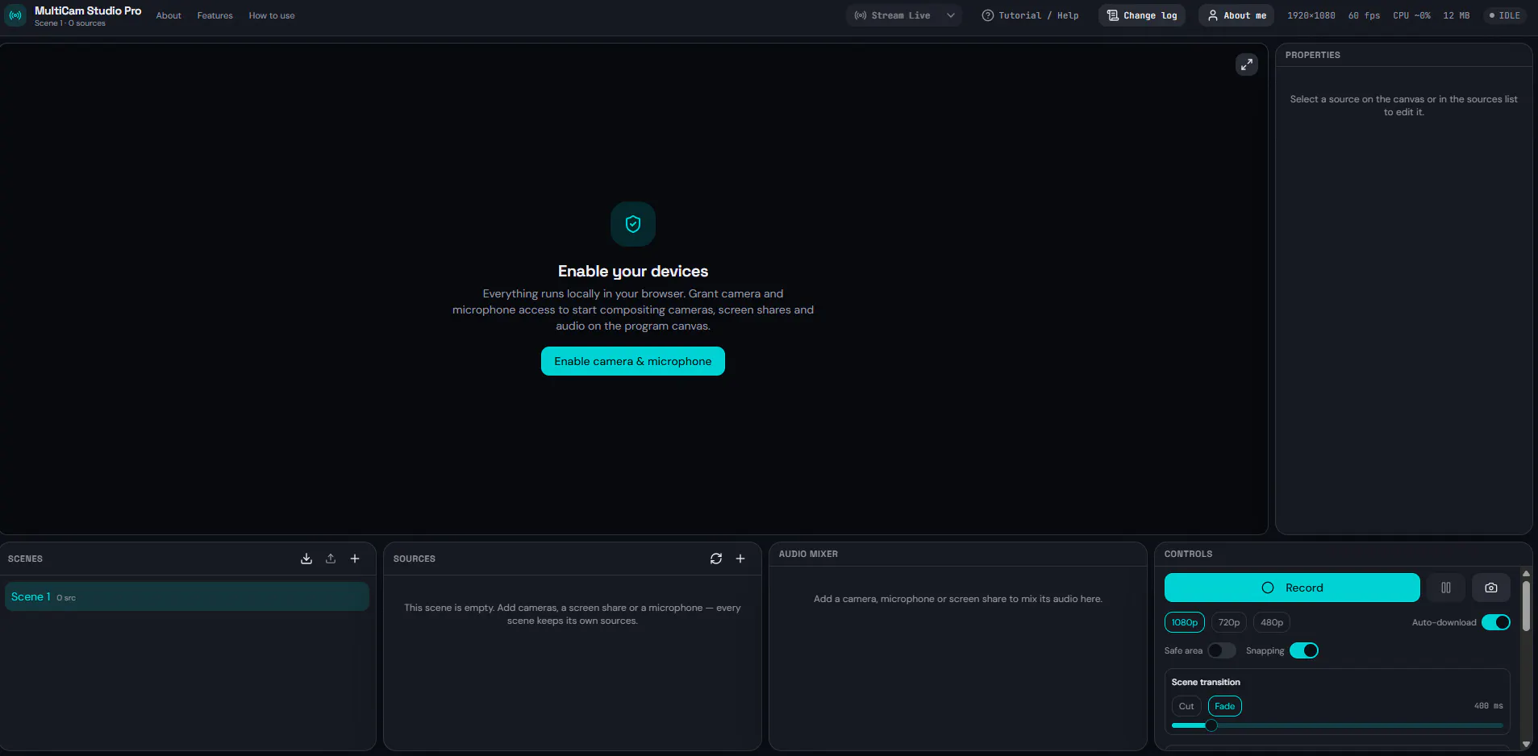Open the How to use menu item
1538x756 pixels.
coord(272,15)
